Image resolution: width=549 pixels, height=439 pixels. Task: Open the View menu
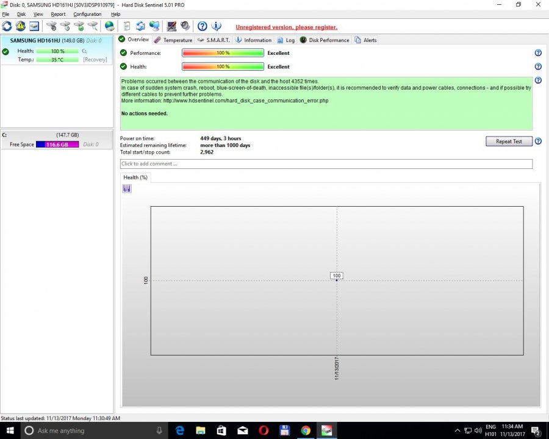[x=38, y=15]
